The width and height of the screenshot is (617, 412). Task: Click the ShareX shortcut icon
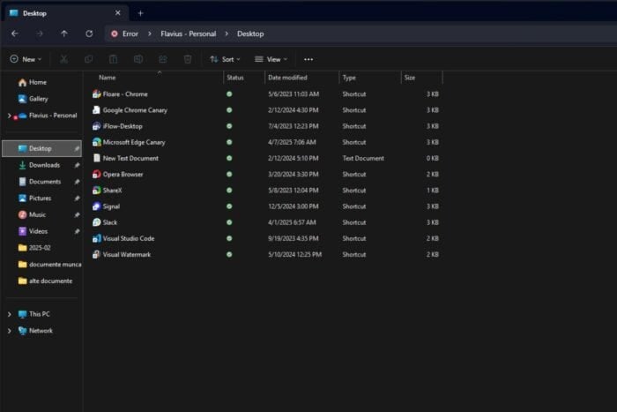point(97,190)
